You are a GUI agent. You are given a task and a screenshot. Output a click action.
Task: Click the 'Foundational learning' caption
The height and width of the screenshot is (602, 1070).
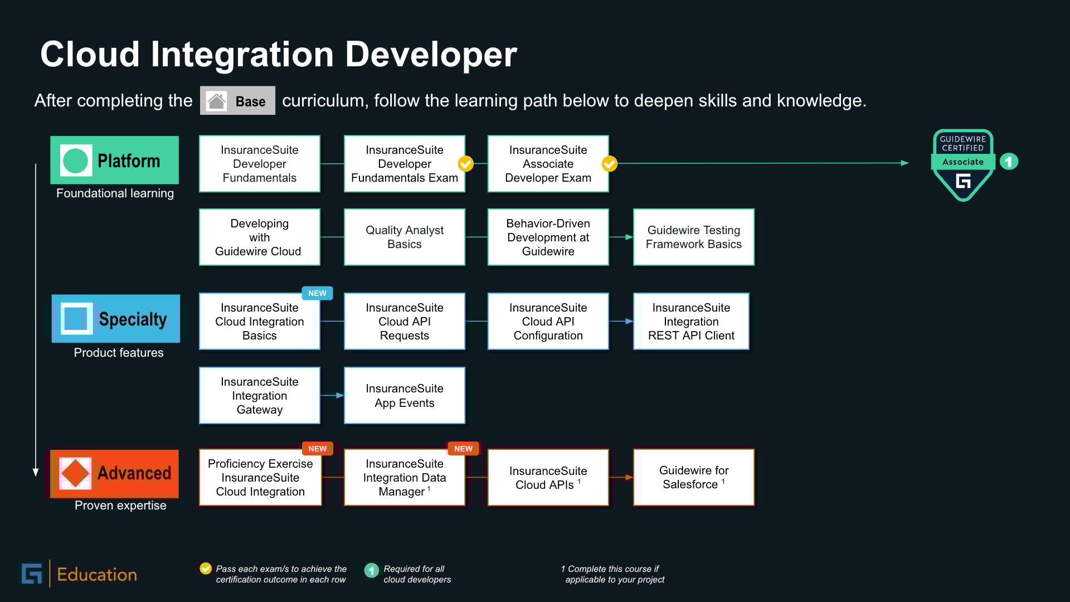115,193
